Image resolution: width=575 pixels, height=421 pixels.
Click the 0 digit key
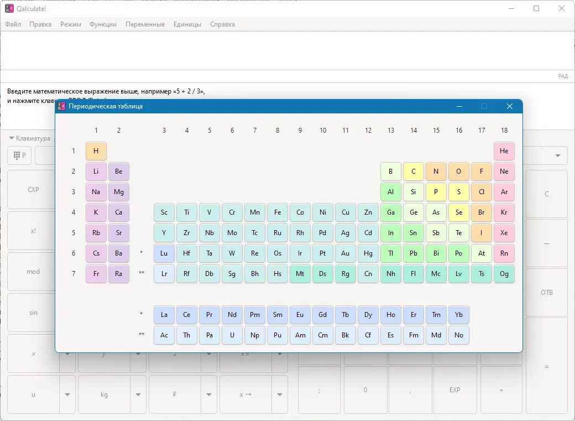365,390
